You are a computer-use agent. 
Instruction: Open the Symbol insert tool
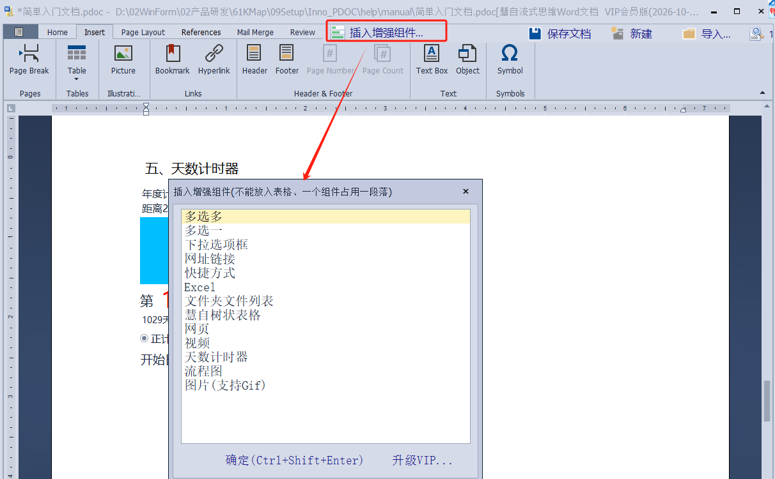(510, 54)
